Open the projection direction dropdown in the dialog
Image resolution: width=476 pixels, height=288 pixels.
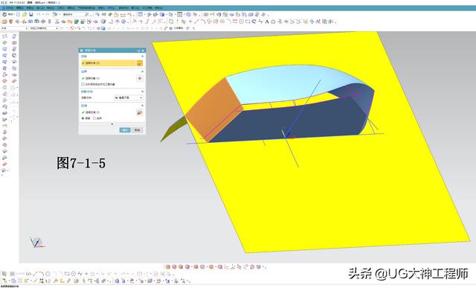[x=129, y=97]
